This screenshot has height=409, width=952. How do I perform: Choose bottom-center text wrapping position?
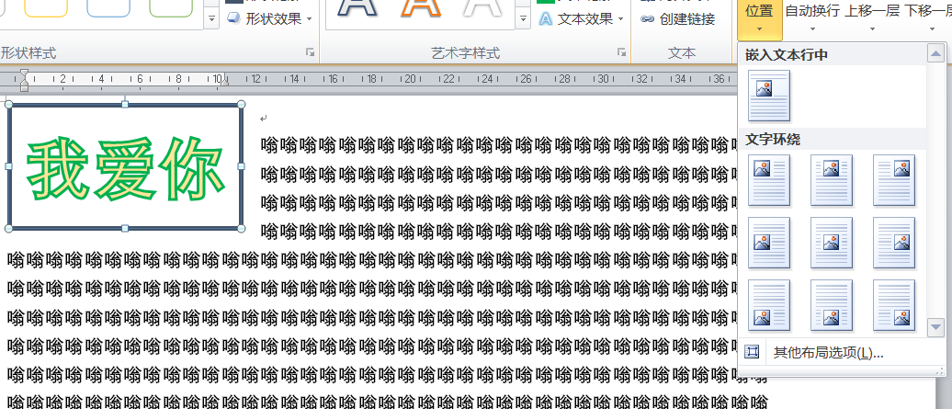[x=832, y=305]
